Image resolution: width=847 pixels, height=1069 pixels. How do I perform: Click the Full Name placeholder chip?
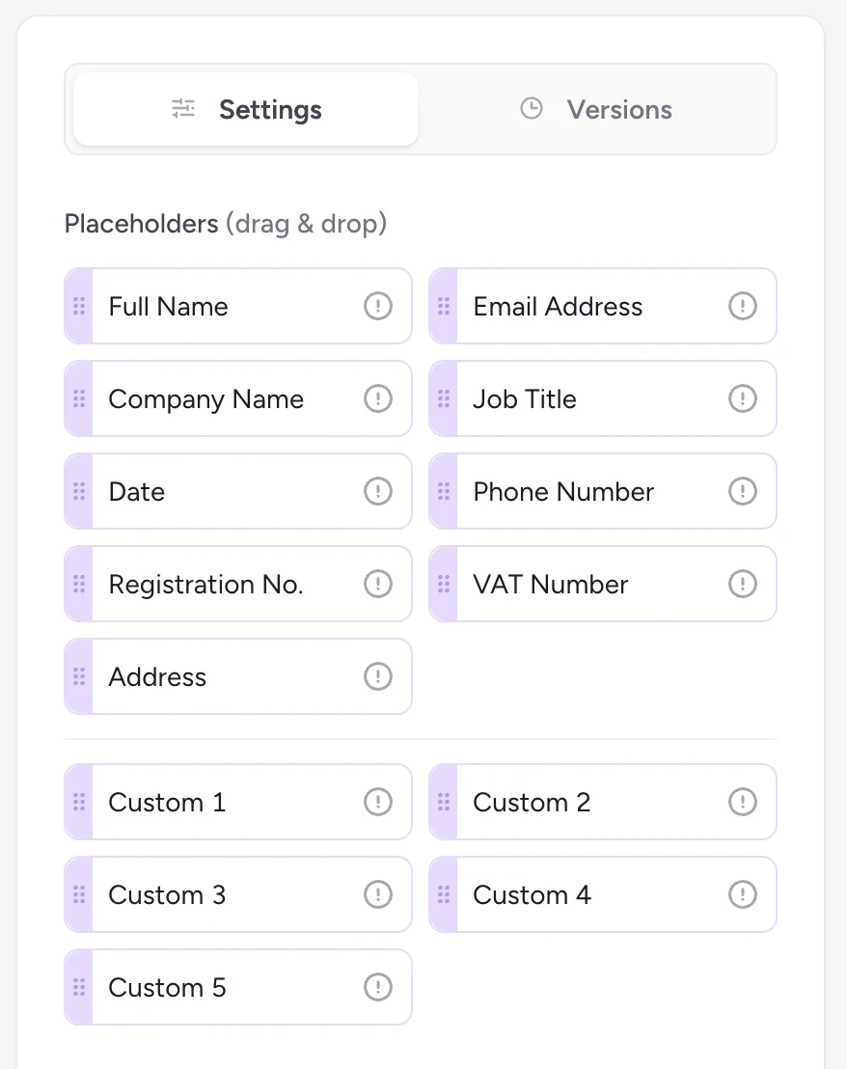click(x=236, y=306)
